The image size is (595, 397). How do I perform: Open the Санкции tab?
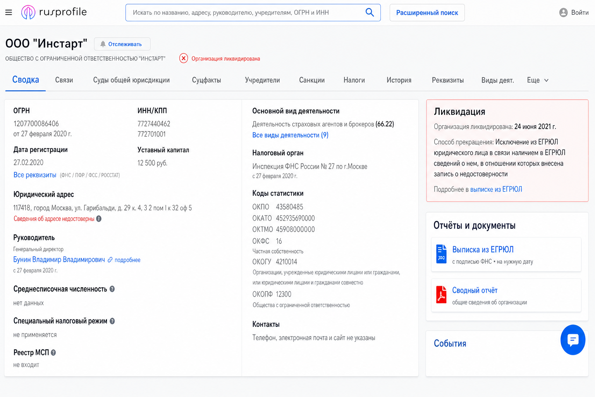point(312,80)
